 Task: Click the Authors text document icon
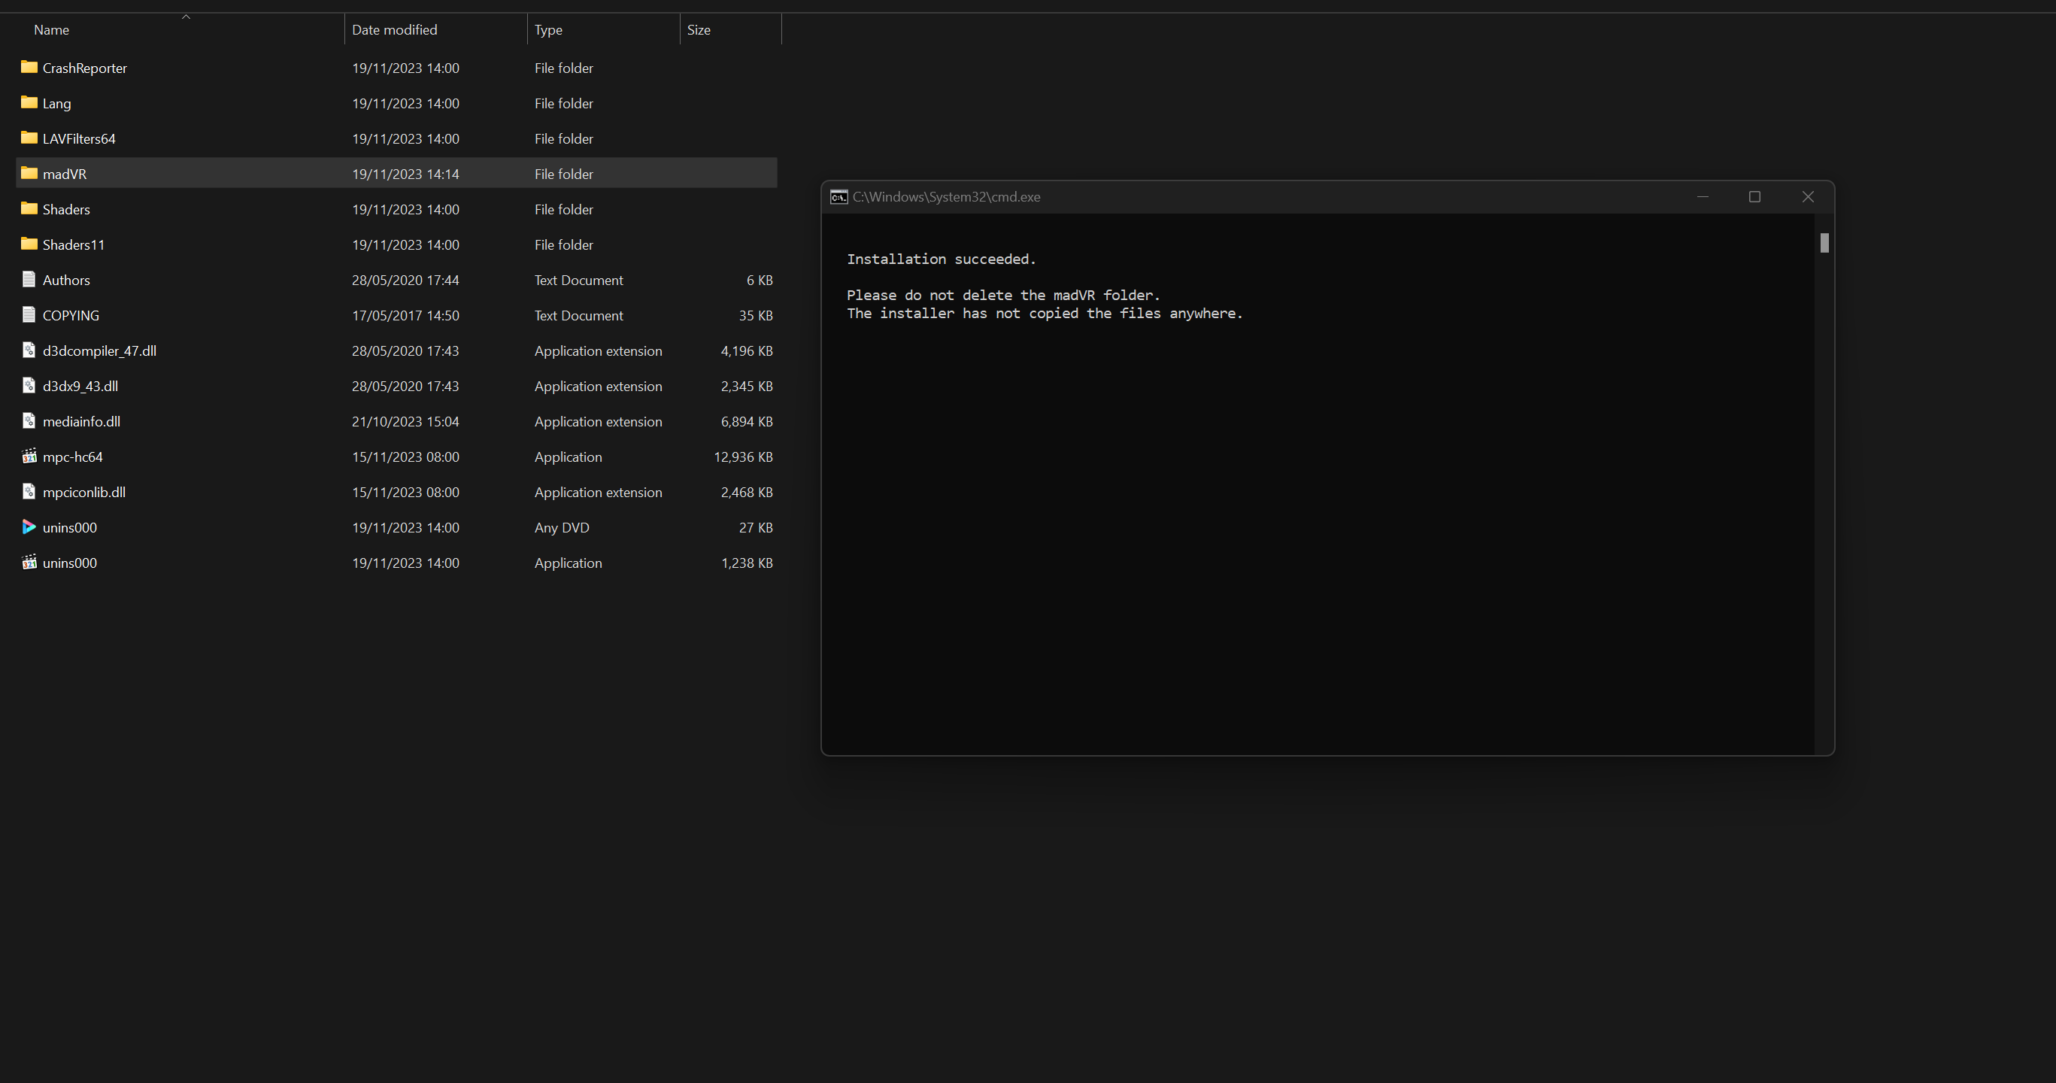(29, 279)
